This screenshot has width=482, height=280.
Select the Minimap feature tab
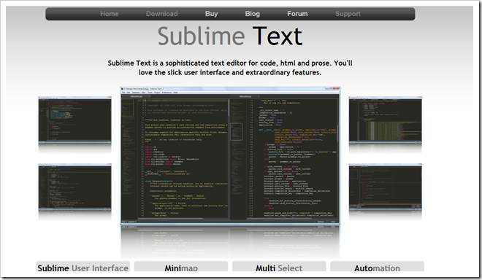181,266
